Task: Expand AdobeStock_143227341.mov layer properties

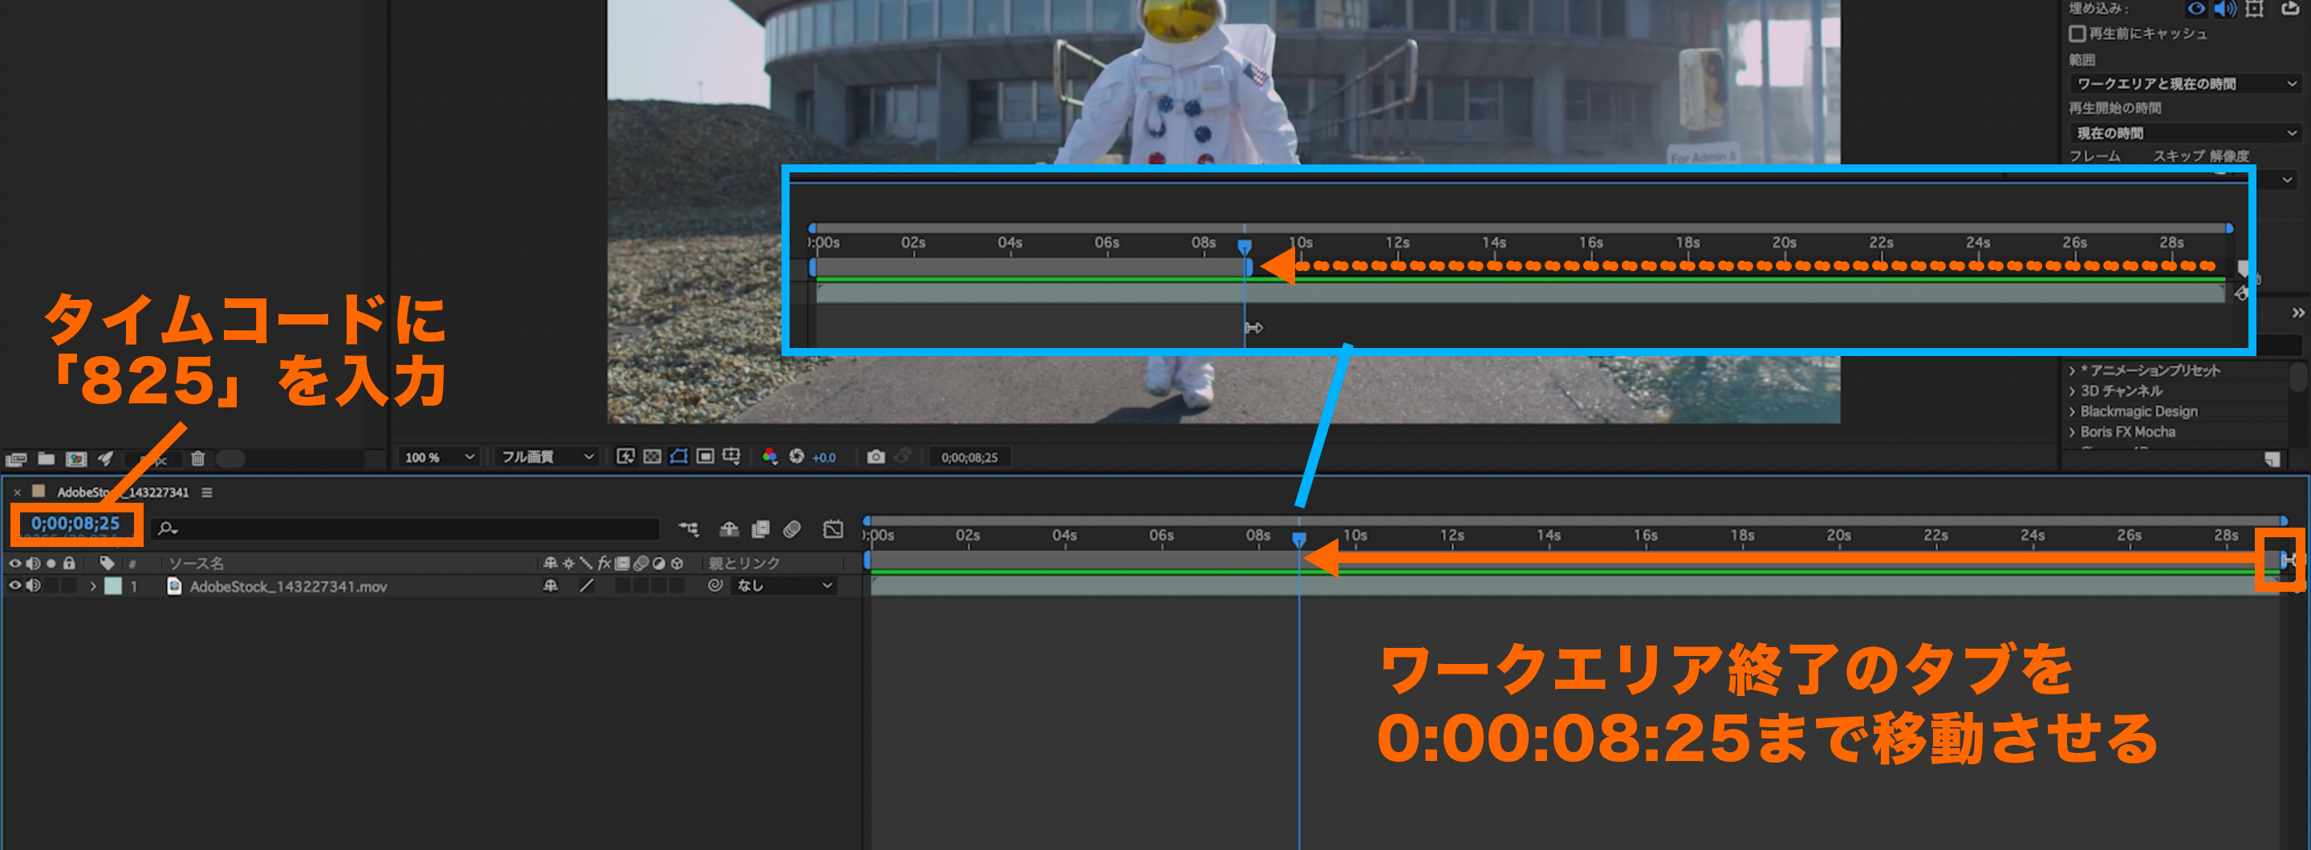Action: click(93, 586)
